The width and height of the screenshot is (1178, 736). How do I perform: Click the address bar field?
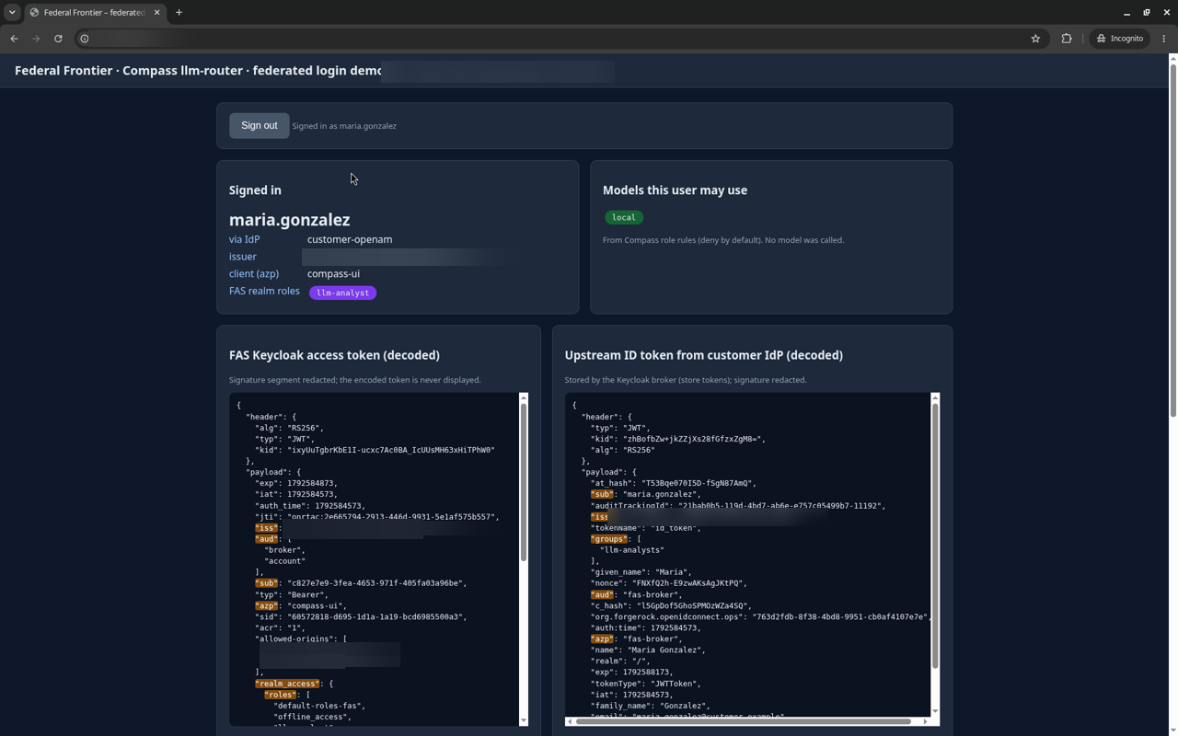click(x=552, y=39)
